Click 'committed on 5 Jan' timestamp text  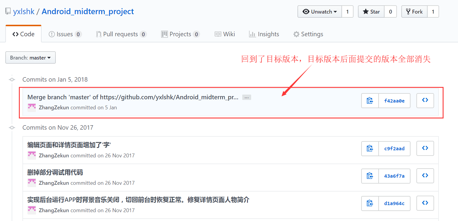tap(94, 108)
